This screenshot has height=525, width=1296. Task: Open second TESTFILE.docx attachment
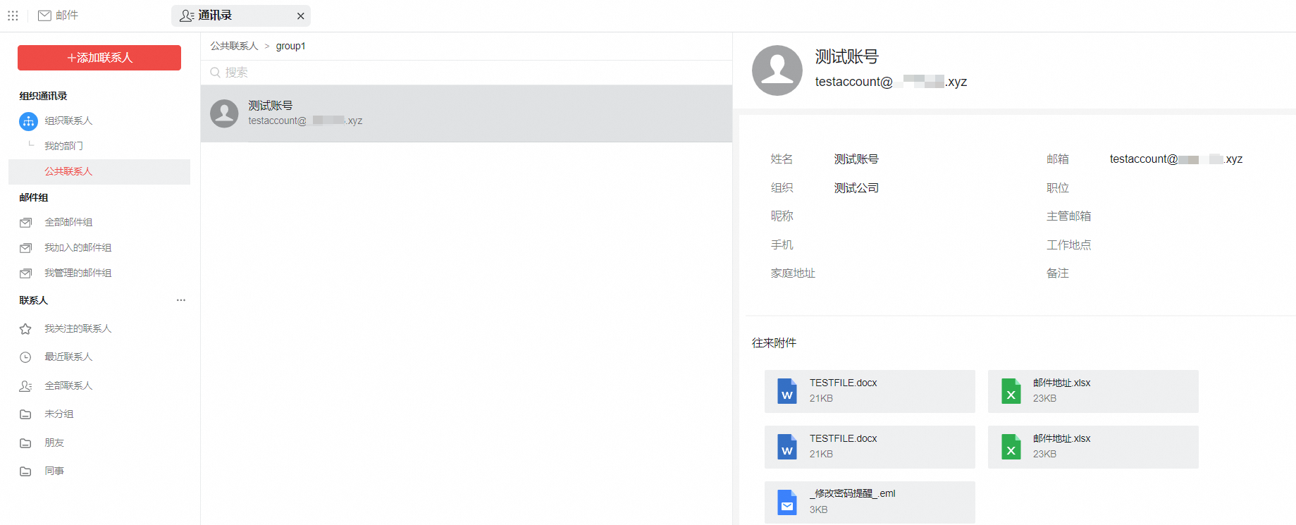pyautogui.click(x=870, y=447)
